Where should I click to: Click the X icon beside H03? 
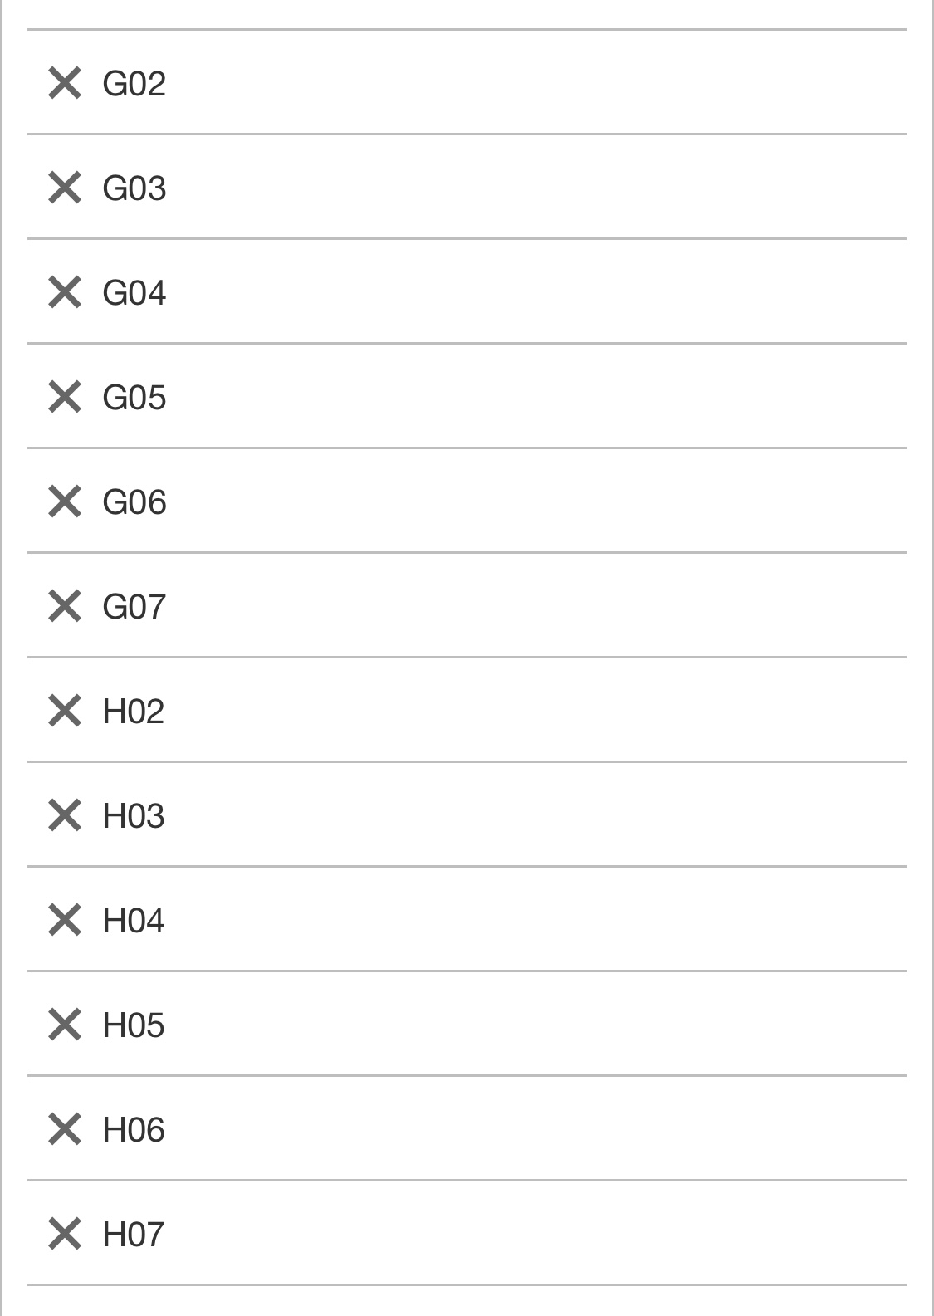(x=65, y=815)
